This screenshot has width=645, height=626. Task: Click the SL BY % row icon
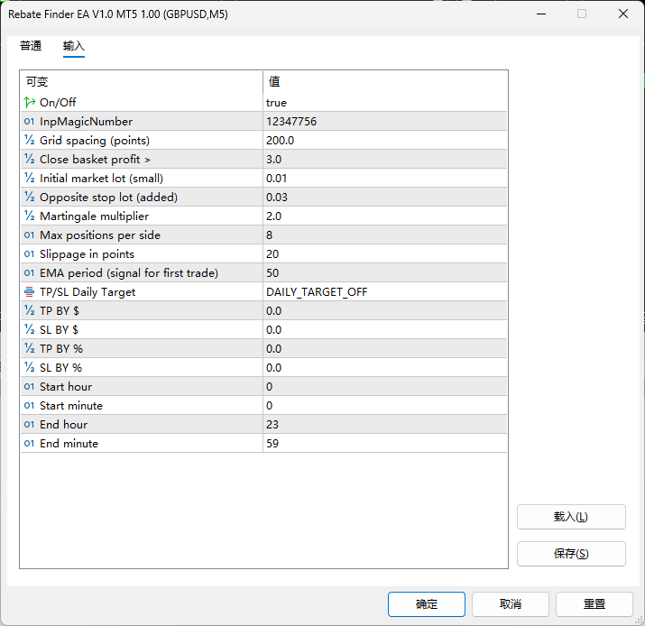[x=30, y=368]
